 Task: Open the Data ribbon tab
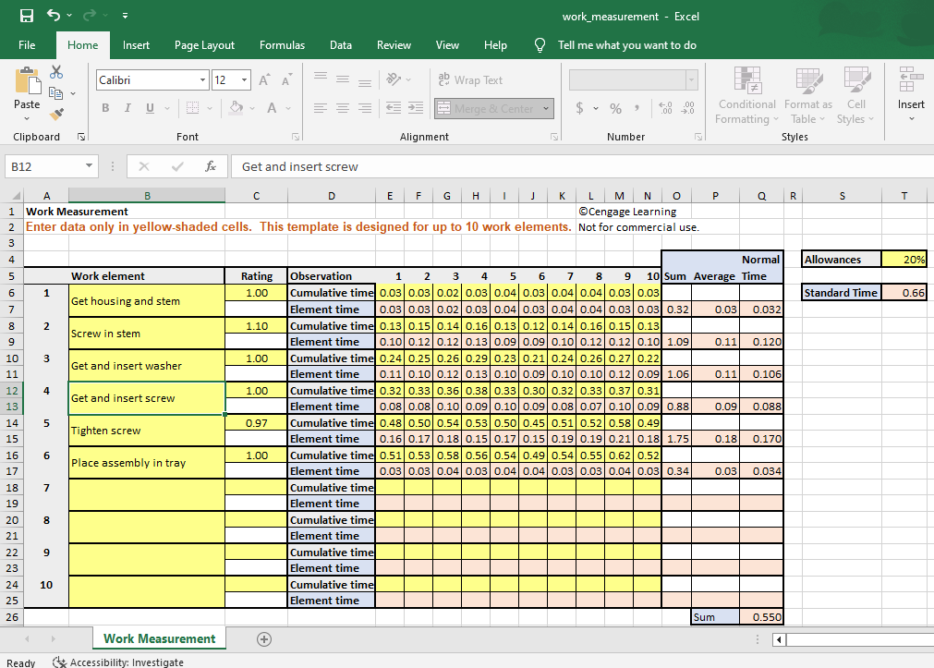click(340, 44)
